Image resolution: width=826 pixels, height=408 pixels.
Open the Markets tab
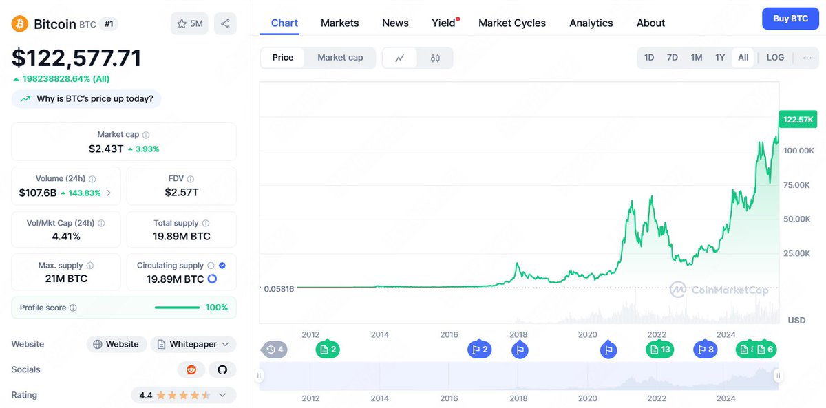coord(340,23)
